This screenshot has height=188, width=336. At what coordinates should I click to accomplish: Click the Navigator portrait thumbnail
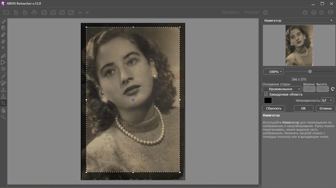299,45
